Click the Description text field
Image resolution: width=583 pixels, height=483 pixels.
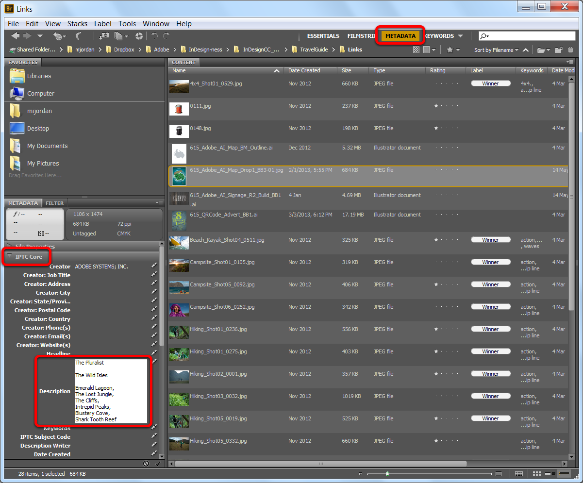(x=111, y=391)
